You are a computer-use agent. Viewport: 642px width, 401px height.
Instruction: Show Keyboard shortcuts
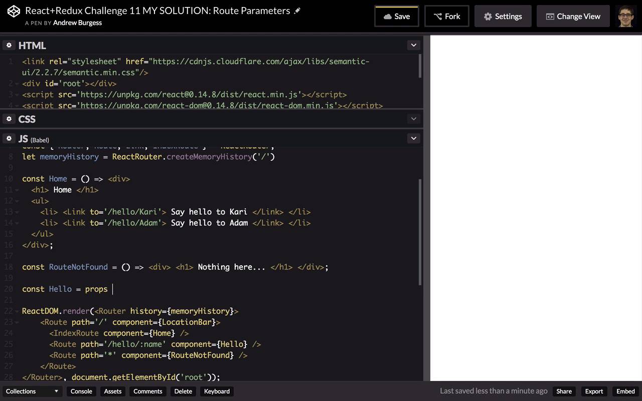[217, 391]
